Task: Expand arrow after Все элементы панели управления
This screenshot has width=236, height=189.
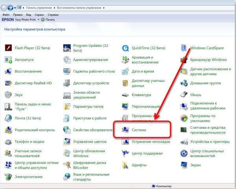Action: pyautogui.click(x=104, y=8)
